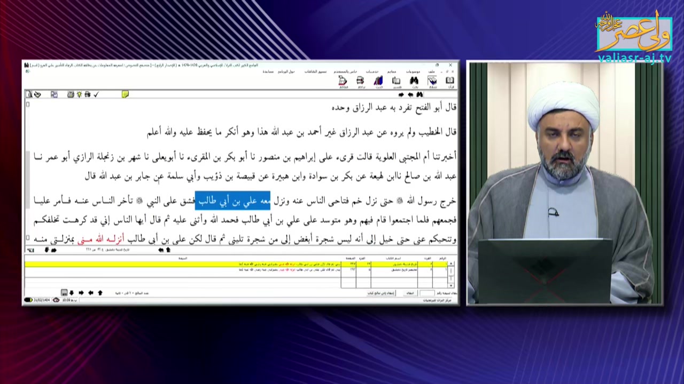Viewport: 684px width, 384px height.
Task: Open the معاجم menu
Action: point(392,71)
